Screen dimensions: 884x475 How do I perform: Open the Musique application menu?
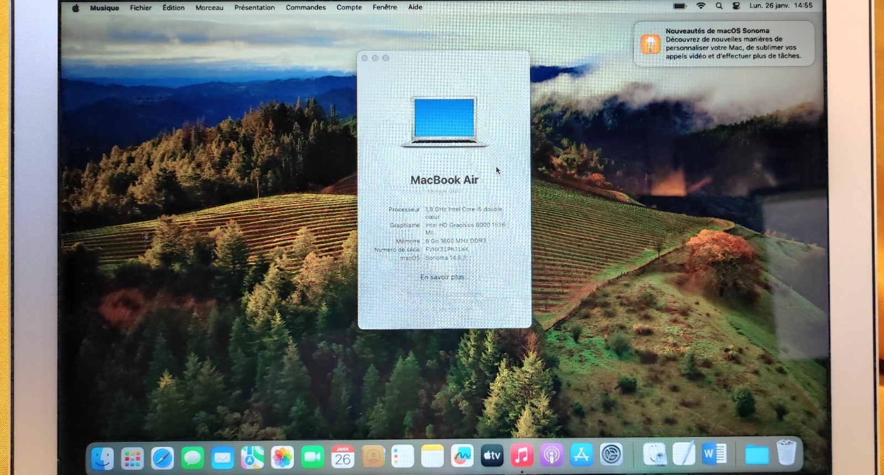pyautogui.click(x=104, y=8)
